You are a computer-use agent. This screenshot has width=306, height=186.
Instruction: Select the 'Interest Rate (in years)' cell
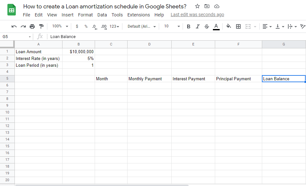point(38,58)
